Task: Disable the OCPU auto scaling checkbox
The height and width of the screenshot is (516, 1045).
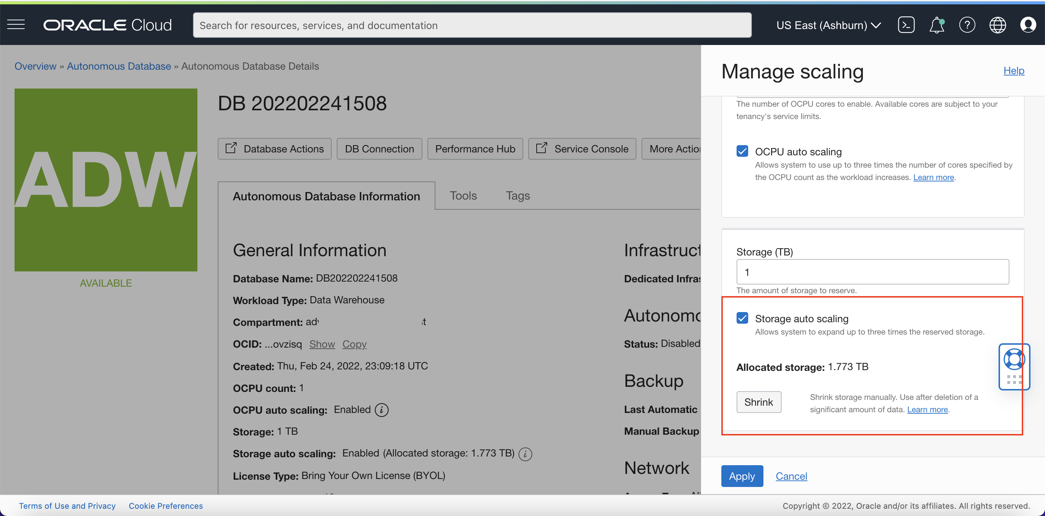Action: coord(742,151)
